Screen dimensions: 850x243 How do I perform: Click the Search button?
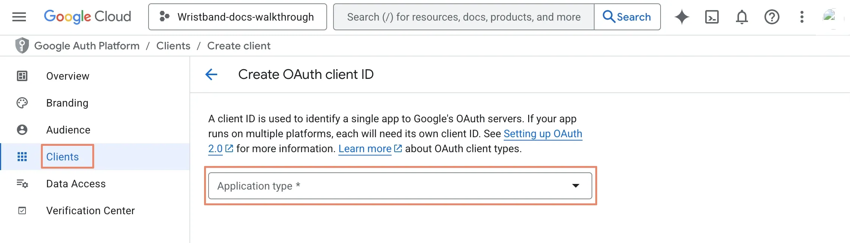627,17
